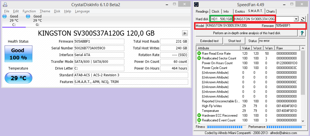Start the Short test
The width and height of the screenshot is (310, 136).
click(234, 41)
